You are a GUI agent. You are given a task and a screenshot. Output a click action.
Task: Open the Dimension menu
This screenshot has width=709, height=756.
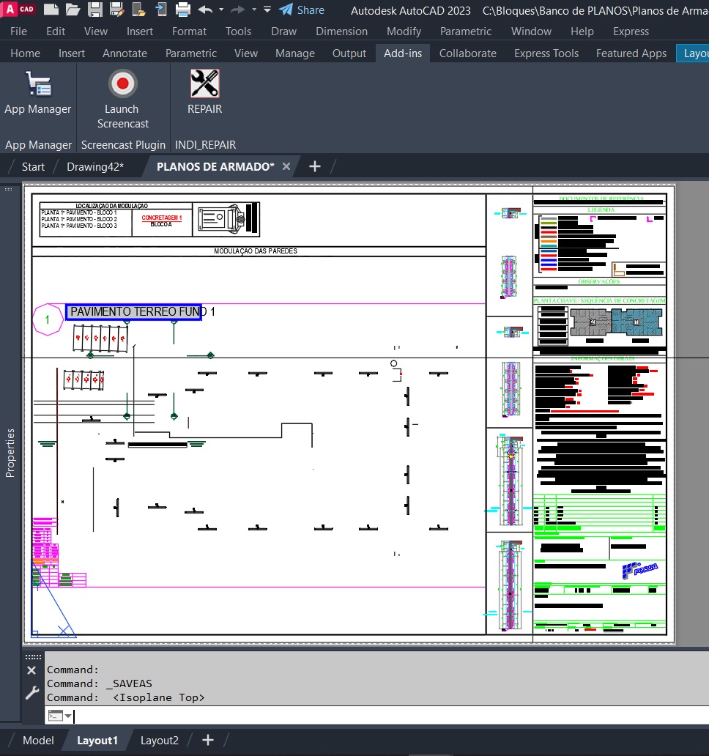[342, 31]
